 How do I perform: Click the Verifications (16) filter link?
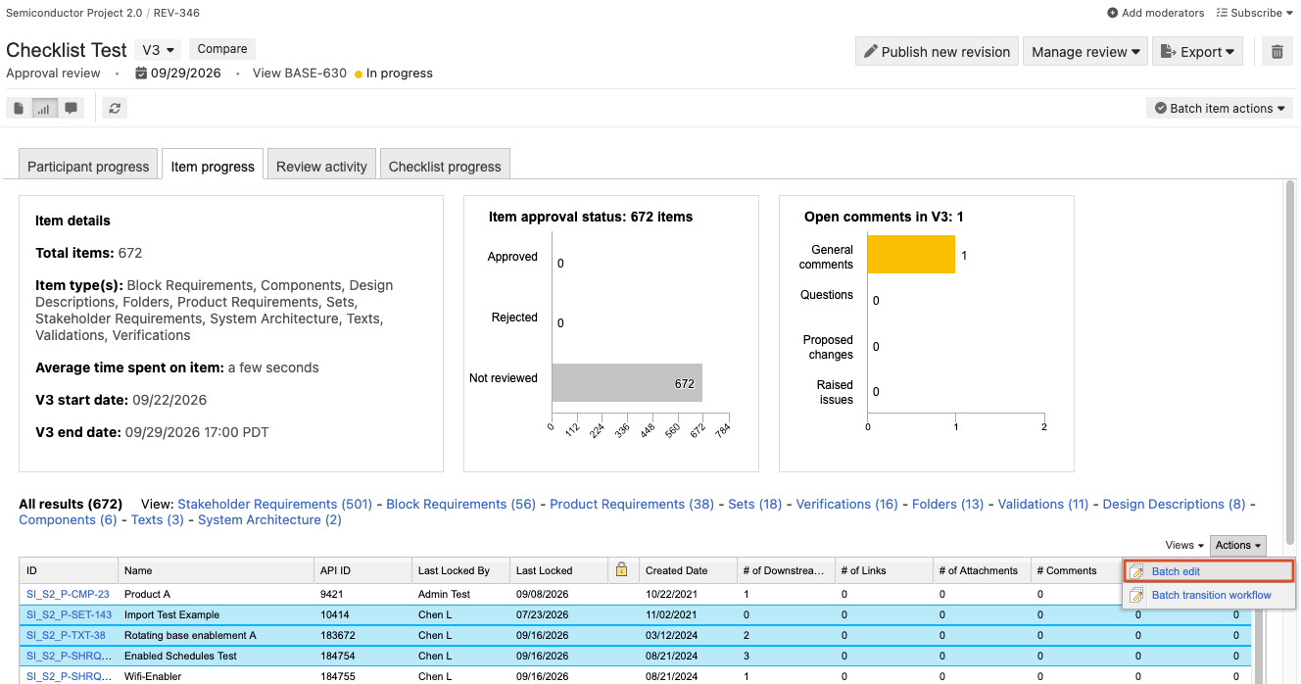coord(846,504)
